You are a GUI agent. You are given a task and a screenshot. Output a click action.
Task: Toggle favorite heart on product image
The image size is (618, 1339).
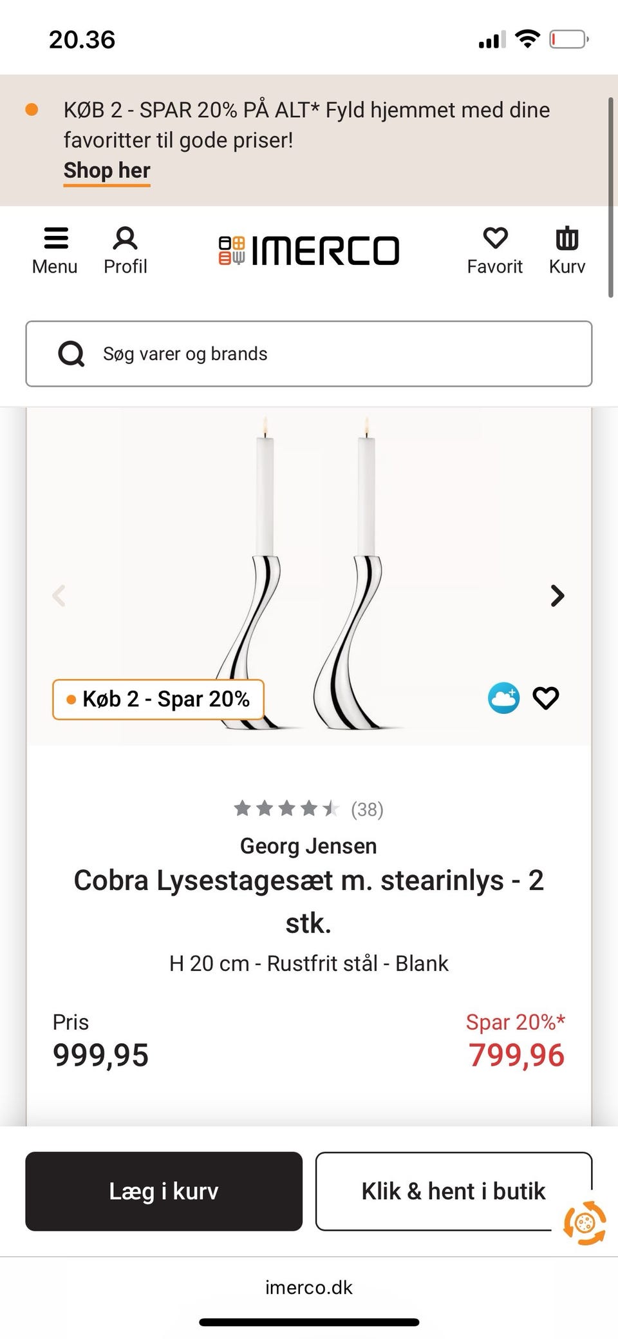(x=546, y=698)
